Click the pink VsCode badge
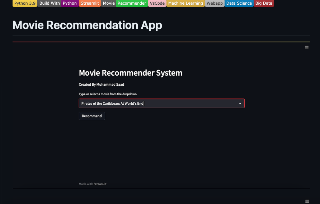 pos(157,3)
